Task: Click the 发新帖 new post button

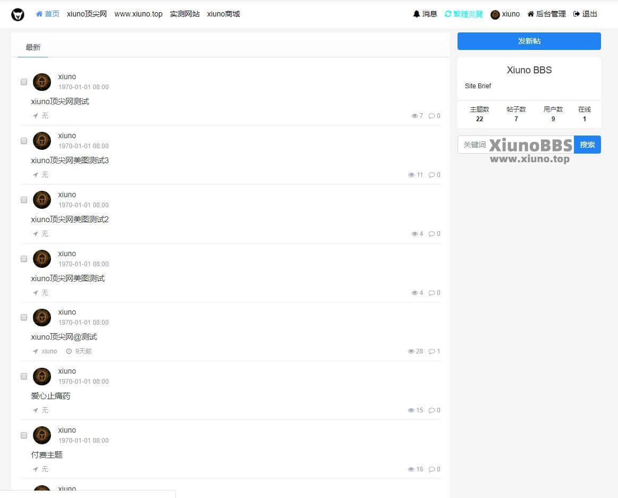Action: (529, 41)
